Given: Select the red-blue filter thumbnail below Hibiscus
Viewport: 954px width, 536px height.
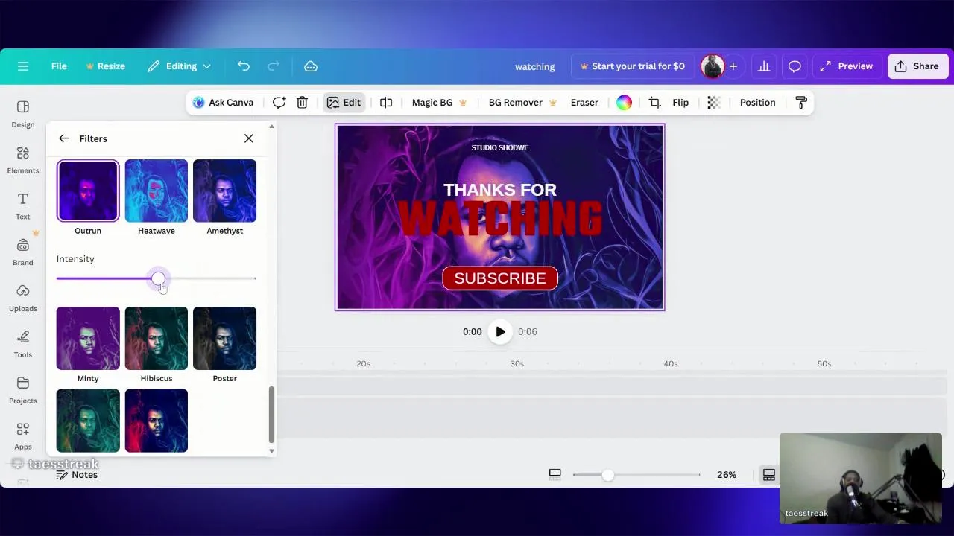Looking at the screenshot, I should [x=157, y=421].
